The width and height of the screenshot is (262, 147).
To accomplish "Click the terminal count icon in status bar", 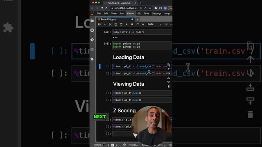I will click(113, 145).
